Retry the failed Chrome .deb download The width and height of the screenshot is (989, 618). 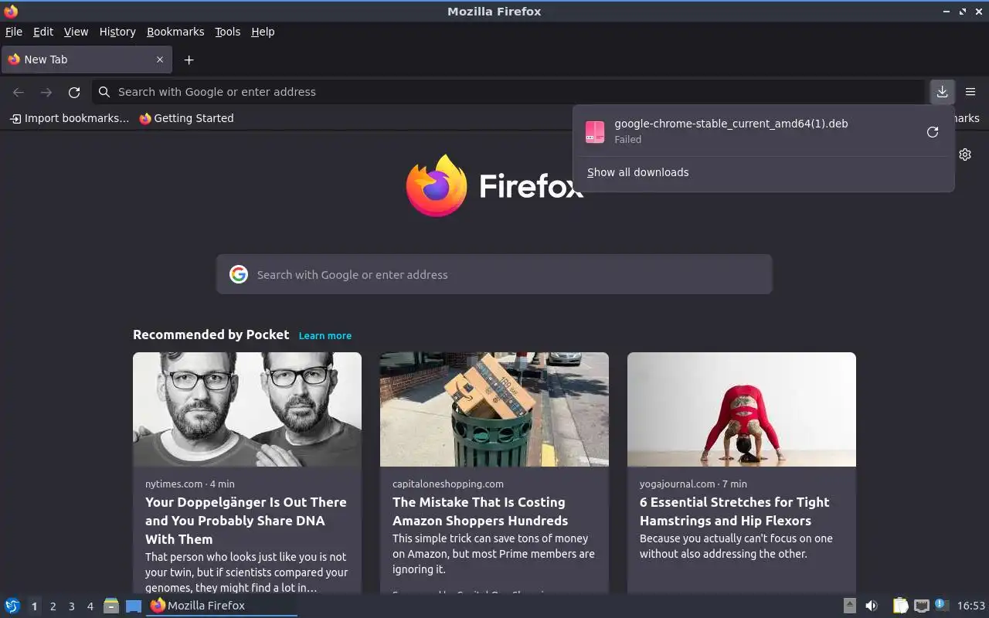click(933, 132)
